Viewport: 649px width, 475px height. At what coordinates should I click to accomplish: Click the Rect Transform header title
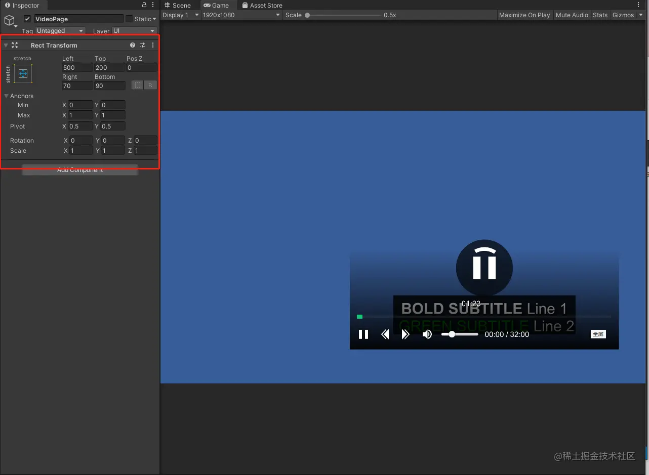(x=54, y=46)
